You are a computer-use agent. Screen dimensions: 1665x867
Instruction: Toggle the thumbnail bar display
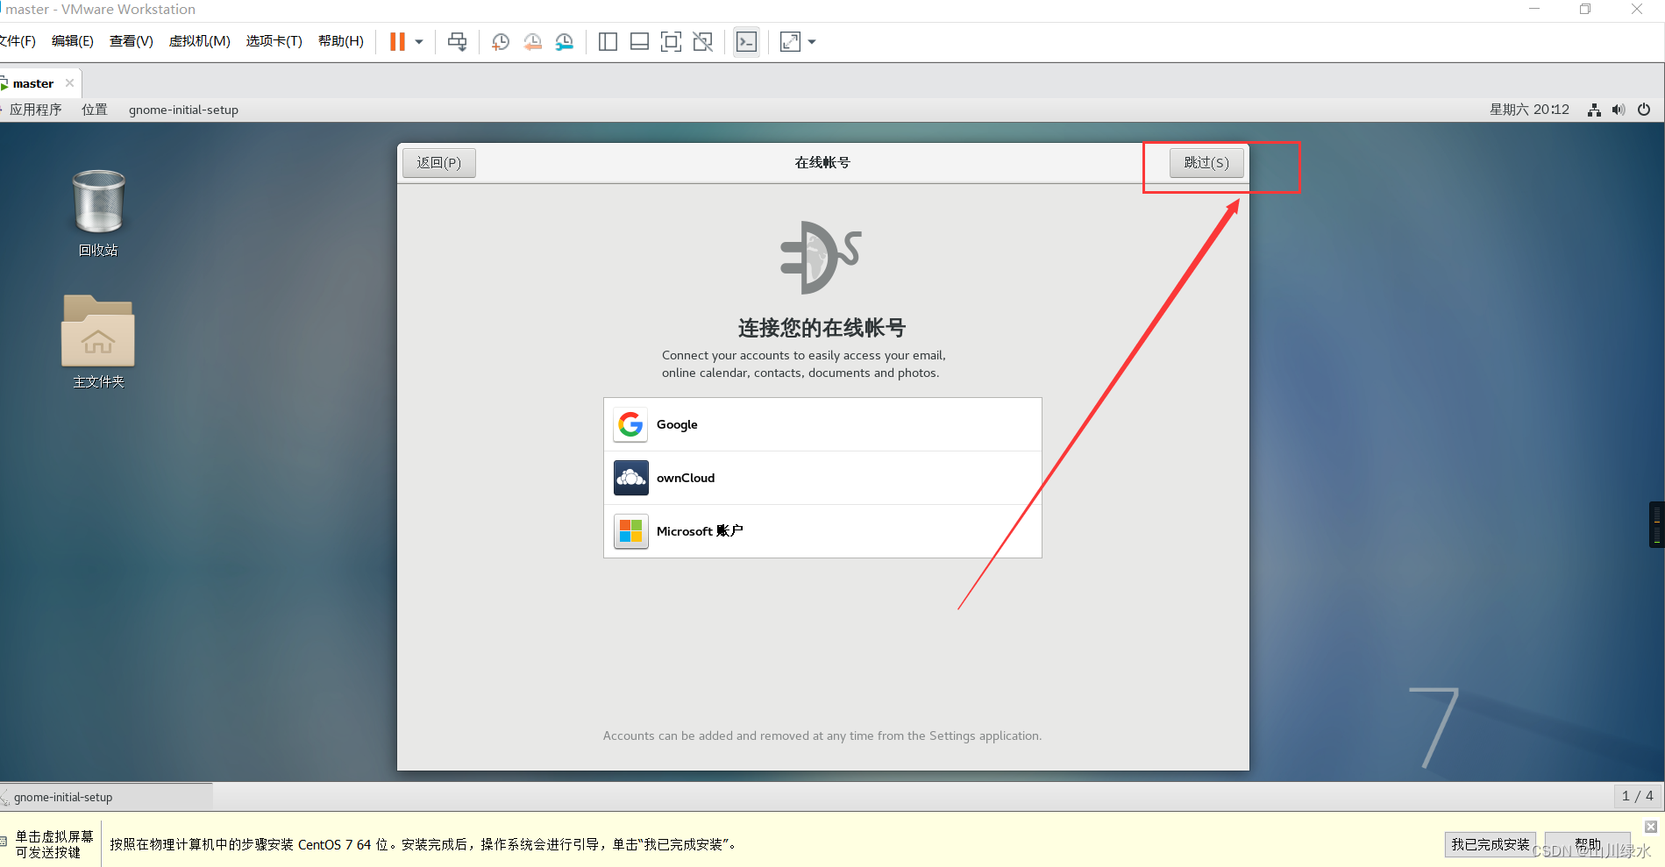[x=639, y=41]
